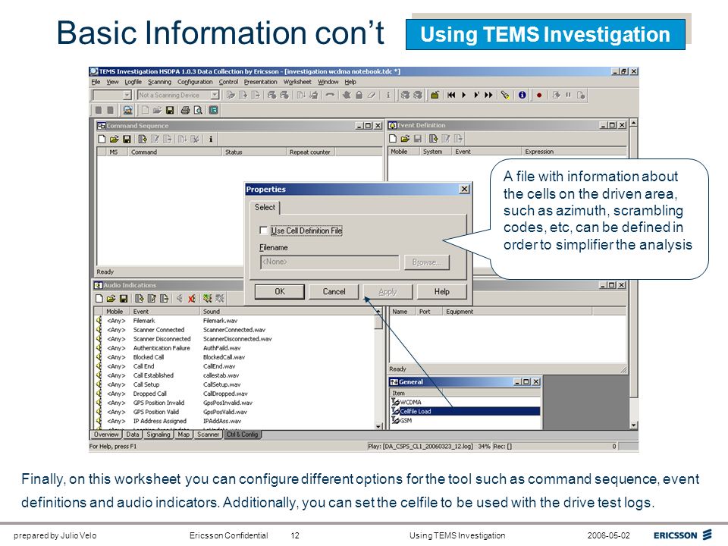The width and height of the screenshot is (728, 546).
Task: Click the speaker icon on the Dropped Call row
Action: (99, 394)
